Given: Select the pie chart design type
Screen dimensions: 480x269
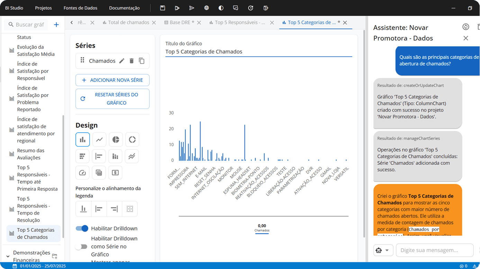Looking at the screenshot, I should click(116, 140).
